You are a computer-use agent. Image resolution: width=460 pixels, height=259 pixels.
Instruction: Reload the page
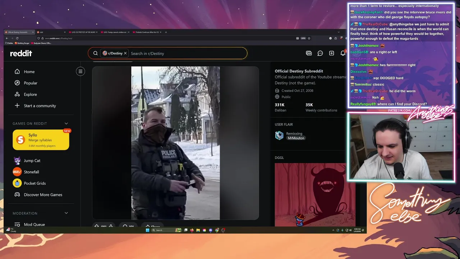point(17,38)
